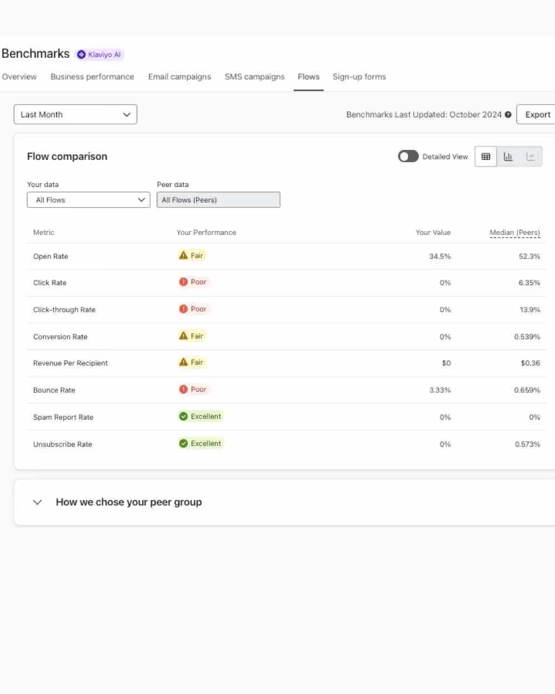Image resolution: width=555 pixels, height=694 pixels.
Task: Open the All Flows dropdown under Your data
Action: (x=89, y=200)
